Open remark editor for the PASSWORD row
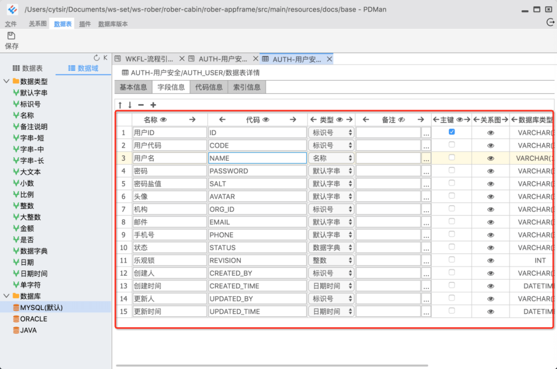This screenshot has width=557, height=369. (x=427, y=171)
